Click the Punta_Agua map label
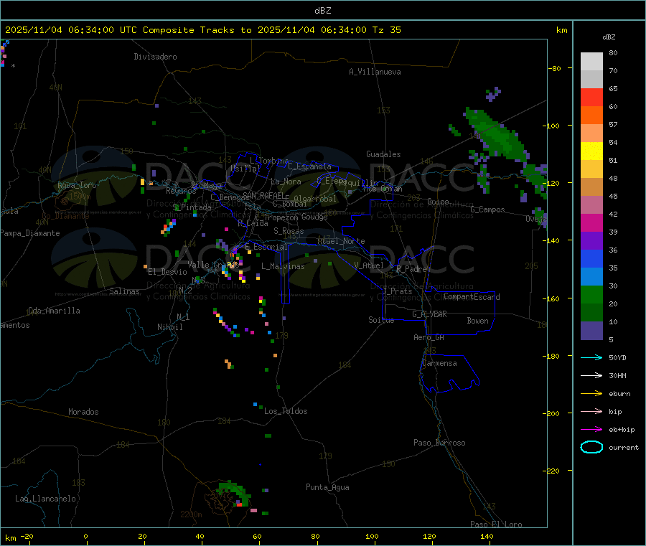 [327, 487]
